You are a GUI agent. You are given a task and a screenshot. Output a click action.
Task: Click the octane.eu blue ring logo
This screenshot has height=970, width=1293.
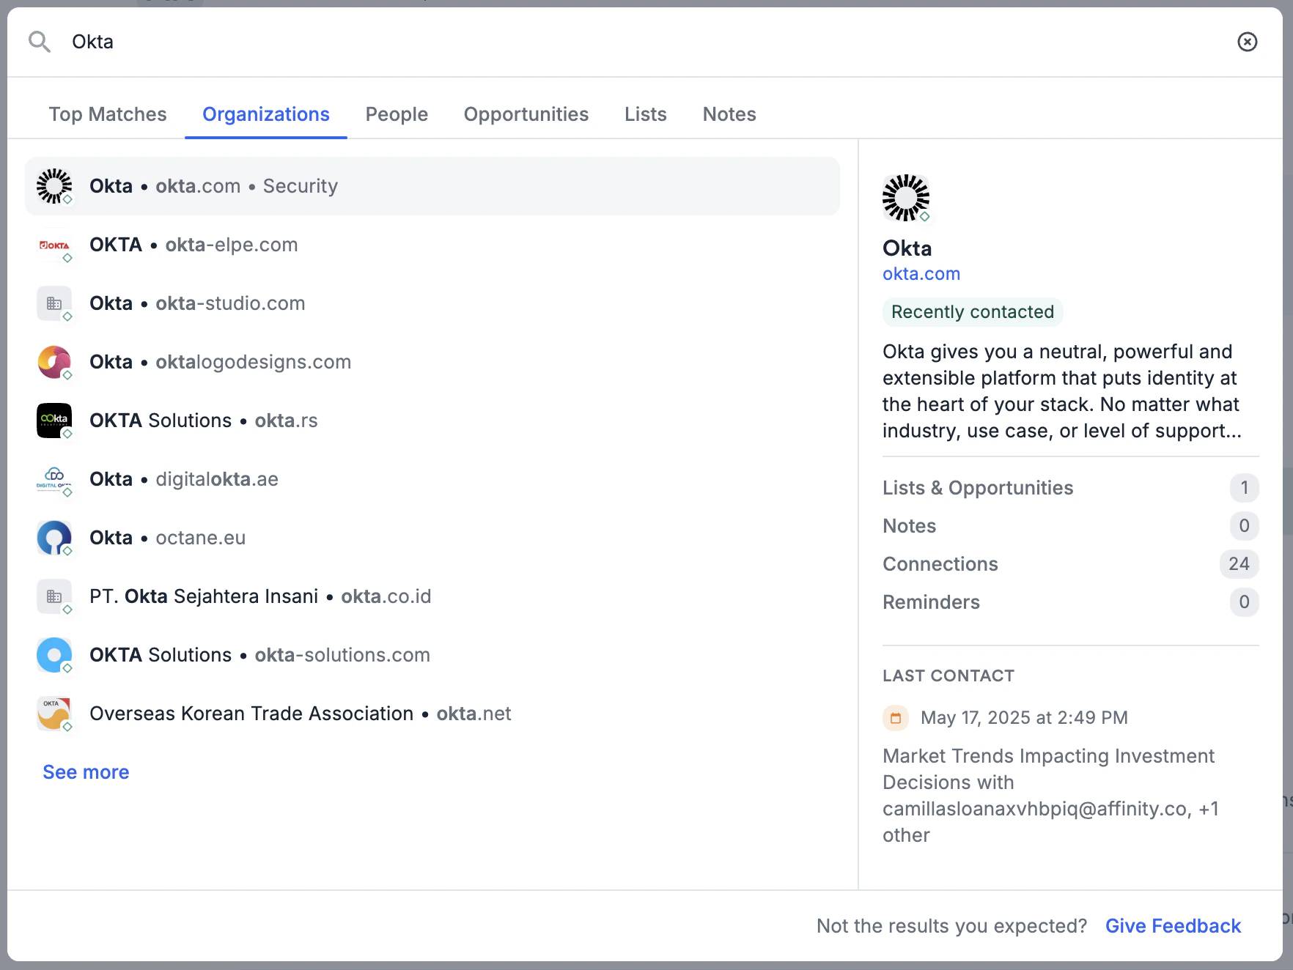coord(54,538)
